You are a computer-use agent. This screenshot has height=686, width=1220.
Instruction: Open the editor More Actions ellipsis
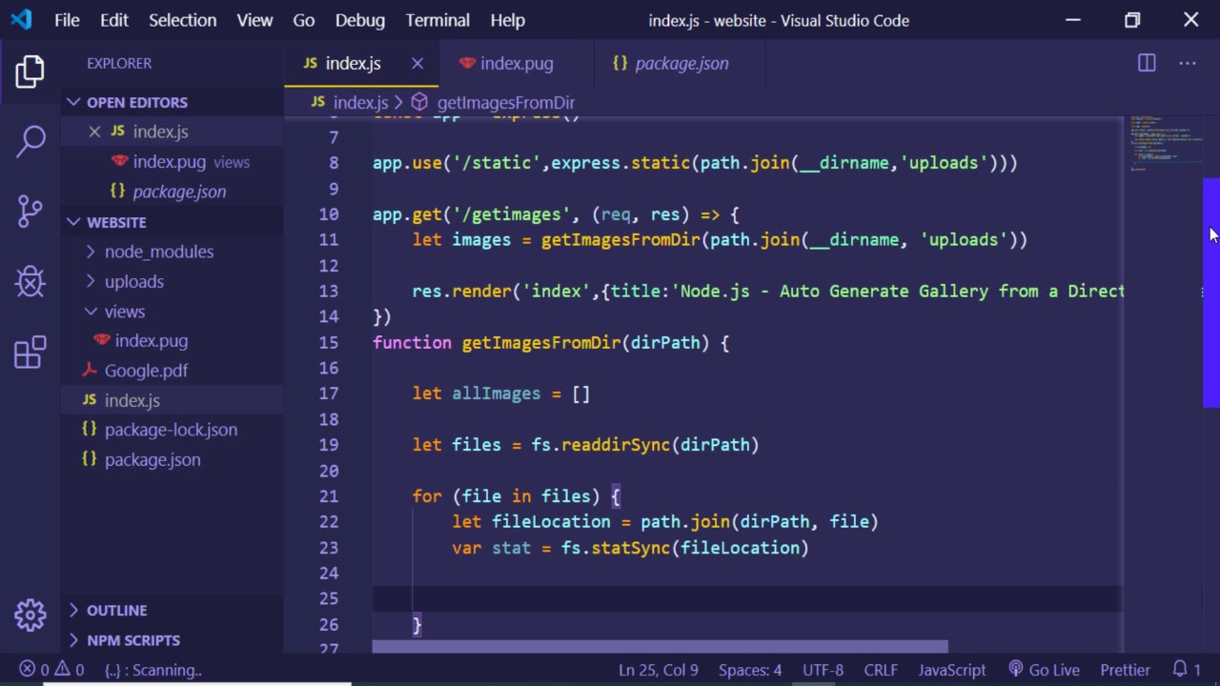pyautogui.click(x=1187, y=63)
